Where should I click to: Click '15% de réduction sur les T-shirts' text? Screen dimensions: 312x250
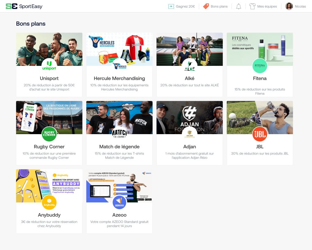(119, 153)
